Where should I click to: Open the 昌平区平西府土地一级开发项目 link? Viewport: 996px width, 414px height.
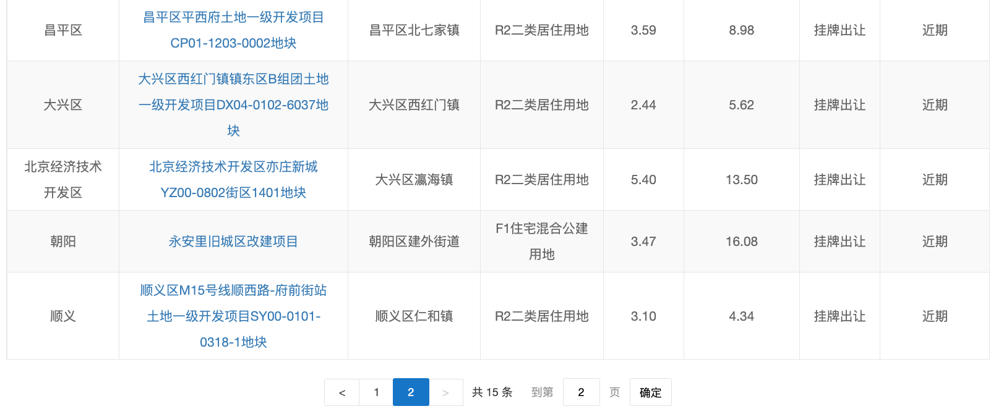point(233,30)
